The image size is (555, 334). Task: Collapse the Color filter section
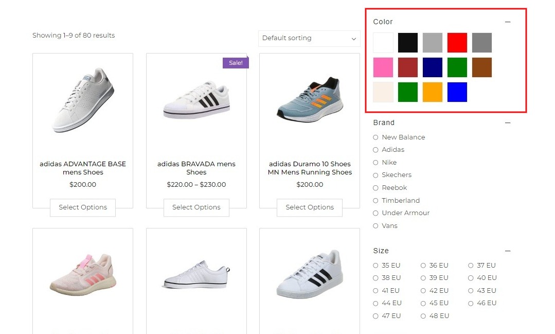pyautogui.click(x=508, y=22)
